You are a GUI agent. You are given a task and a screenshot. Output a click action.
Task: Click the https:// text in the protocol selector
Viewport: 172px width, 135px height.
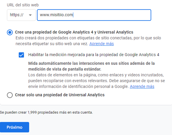(17, 15)
